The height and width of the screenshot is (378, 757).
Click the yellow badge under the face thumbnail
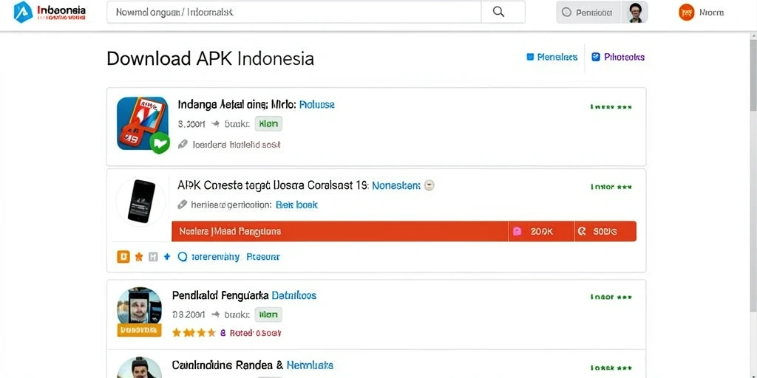tap(139, 330)
